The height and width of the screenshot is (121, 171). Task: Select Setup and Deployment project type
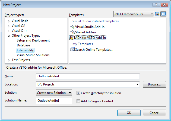pyautogui.click(x=33, y=40)
